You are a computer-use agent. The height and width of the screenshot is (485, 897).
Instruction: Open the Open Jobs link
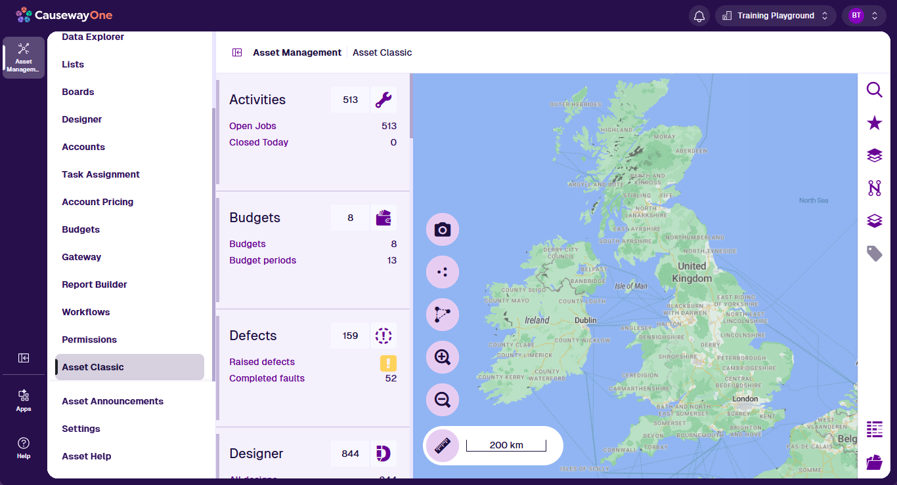pos(253,126)
